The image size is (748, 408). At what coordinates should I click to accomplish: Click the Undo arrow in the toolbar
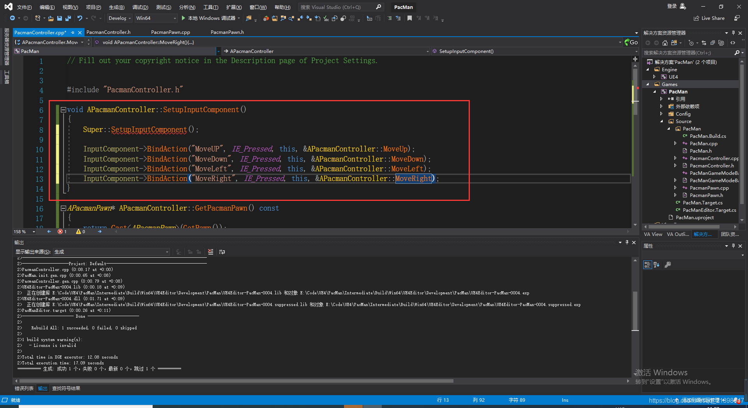click(79, 18)
